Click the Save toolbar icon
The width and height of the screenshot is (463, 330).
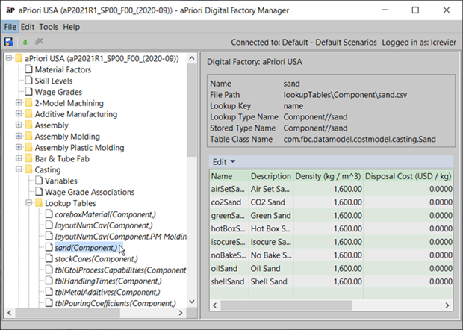point(8,42)
